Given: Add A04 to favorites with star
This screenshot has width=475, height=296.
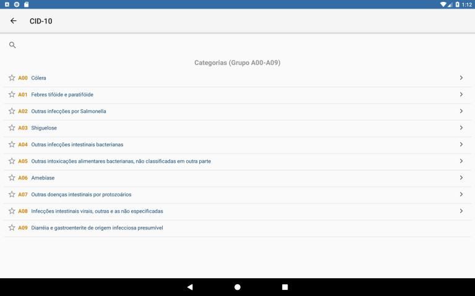Looking at the screenshot, I should [12, 144].
